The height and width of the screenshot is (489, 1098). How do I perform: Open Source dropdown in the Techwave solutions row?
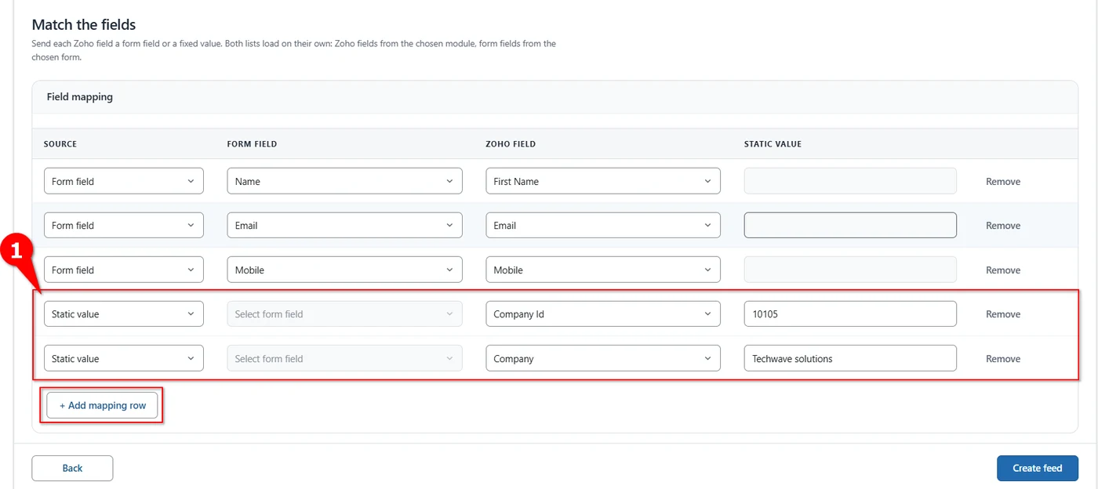pyautogui.click(x=124, y=358)
